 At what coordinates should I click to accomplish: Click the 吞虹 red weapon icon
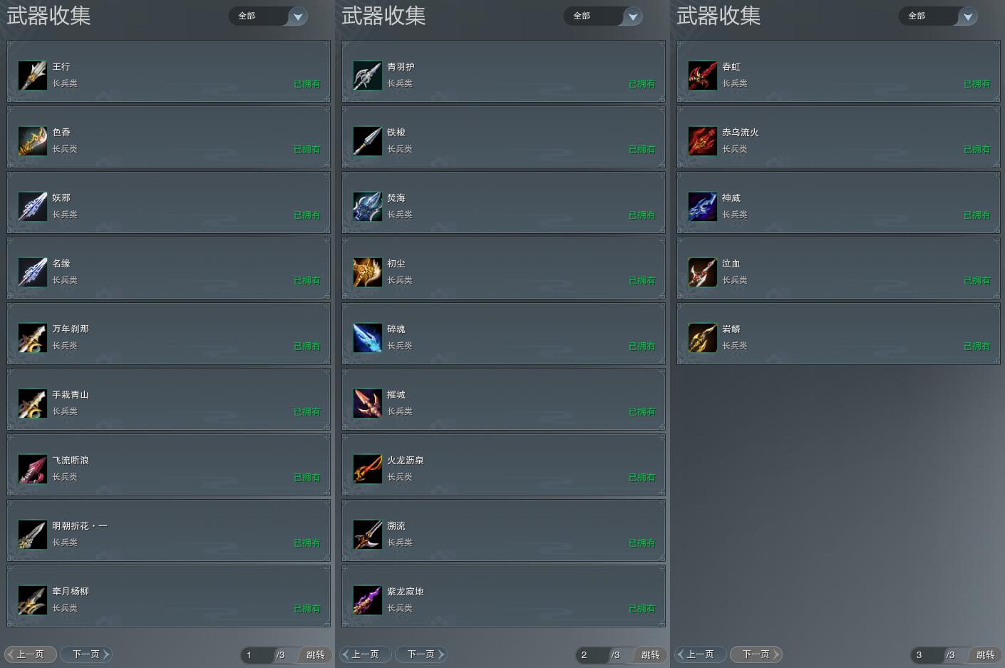(703, 76)
